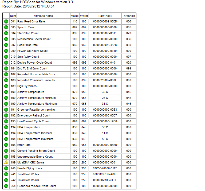Click raw value 00000027B7-A8E8
This screenshot has height=191, width=205.
[x=105, y=174]
